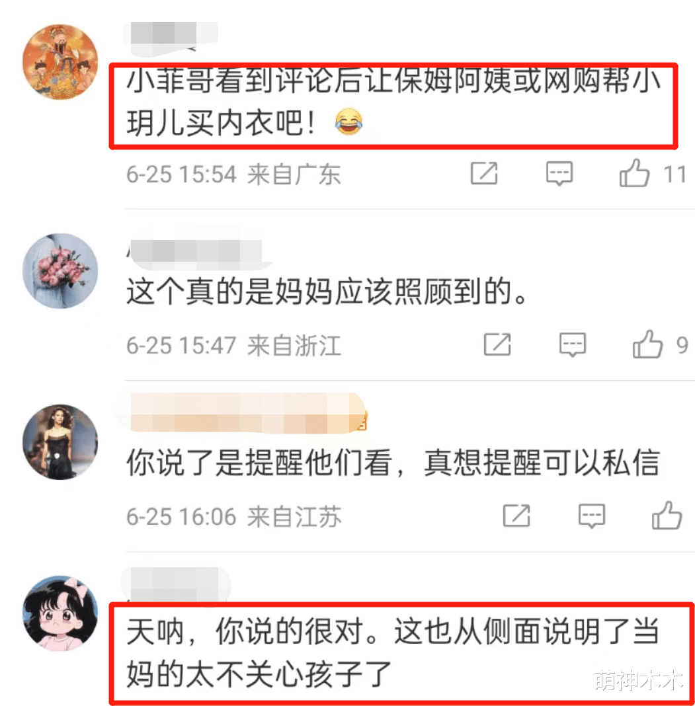This screenshot has height=706, width=695.
Task: Open the runway model avatar profile
Action: tap(60, 442)
